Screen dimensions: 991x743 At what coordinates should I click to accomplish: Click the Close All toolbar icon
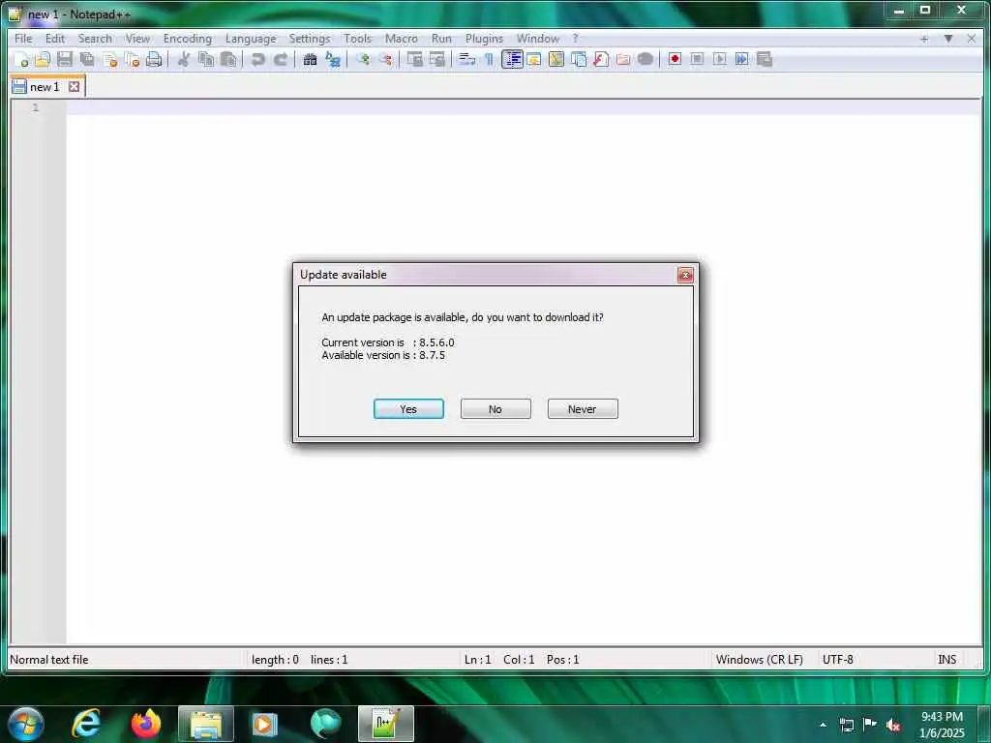132,59
